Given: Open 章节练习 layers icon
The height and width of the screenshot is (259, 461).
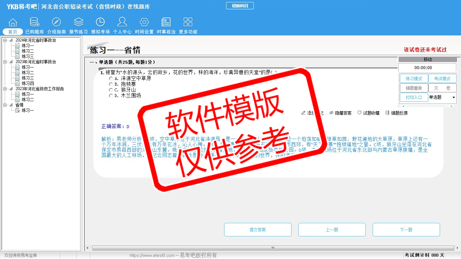Looking at the screenshot, I should click(78, 23).
